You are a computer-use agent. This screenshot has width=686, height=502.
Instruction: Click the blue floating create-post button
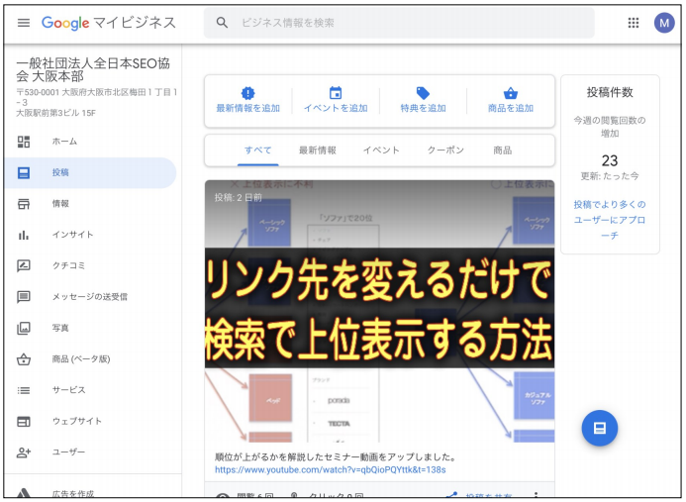click(x=599, y=428)
